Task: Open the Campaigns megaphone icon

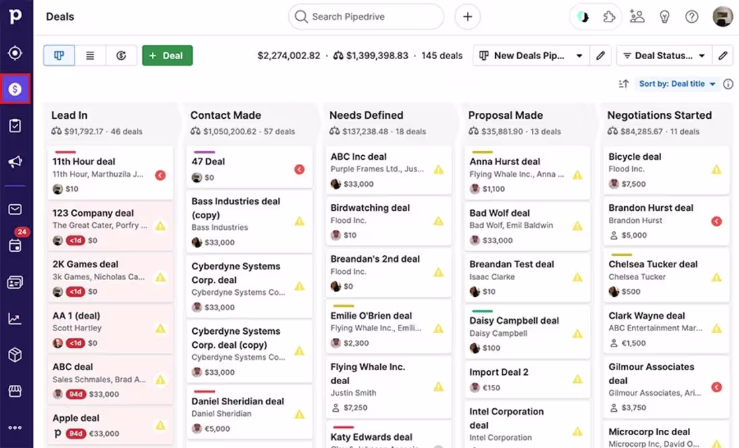Action: coord(15,162)
